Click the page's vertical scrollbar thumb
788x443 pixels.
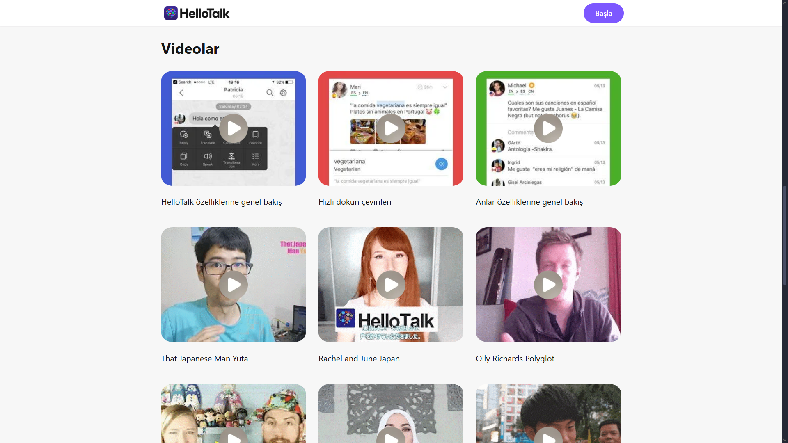pos(785,235)
